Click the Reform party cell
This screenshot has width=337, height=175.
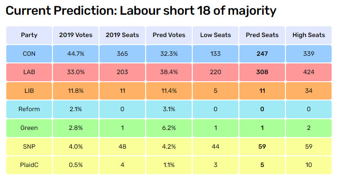tap(29, 109)
